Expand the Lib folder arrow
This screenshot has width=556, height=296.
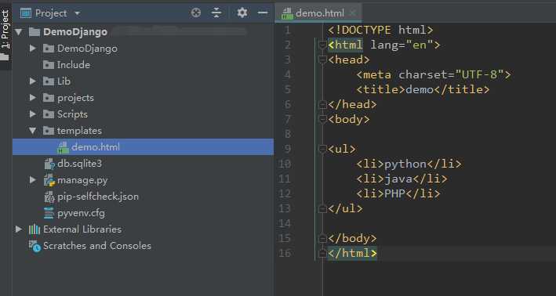coord(33,81)
